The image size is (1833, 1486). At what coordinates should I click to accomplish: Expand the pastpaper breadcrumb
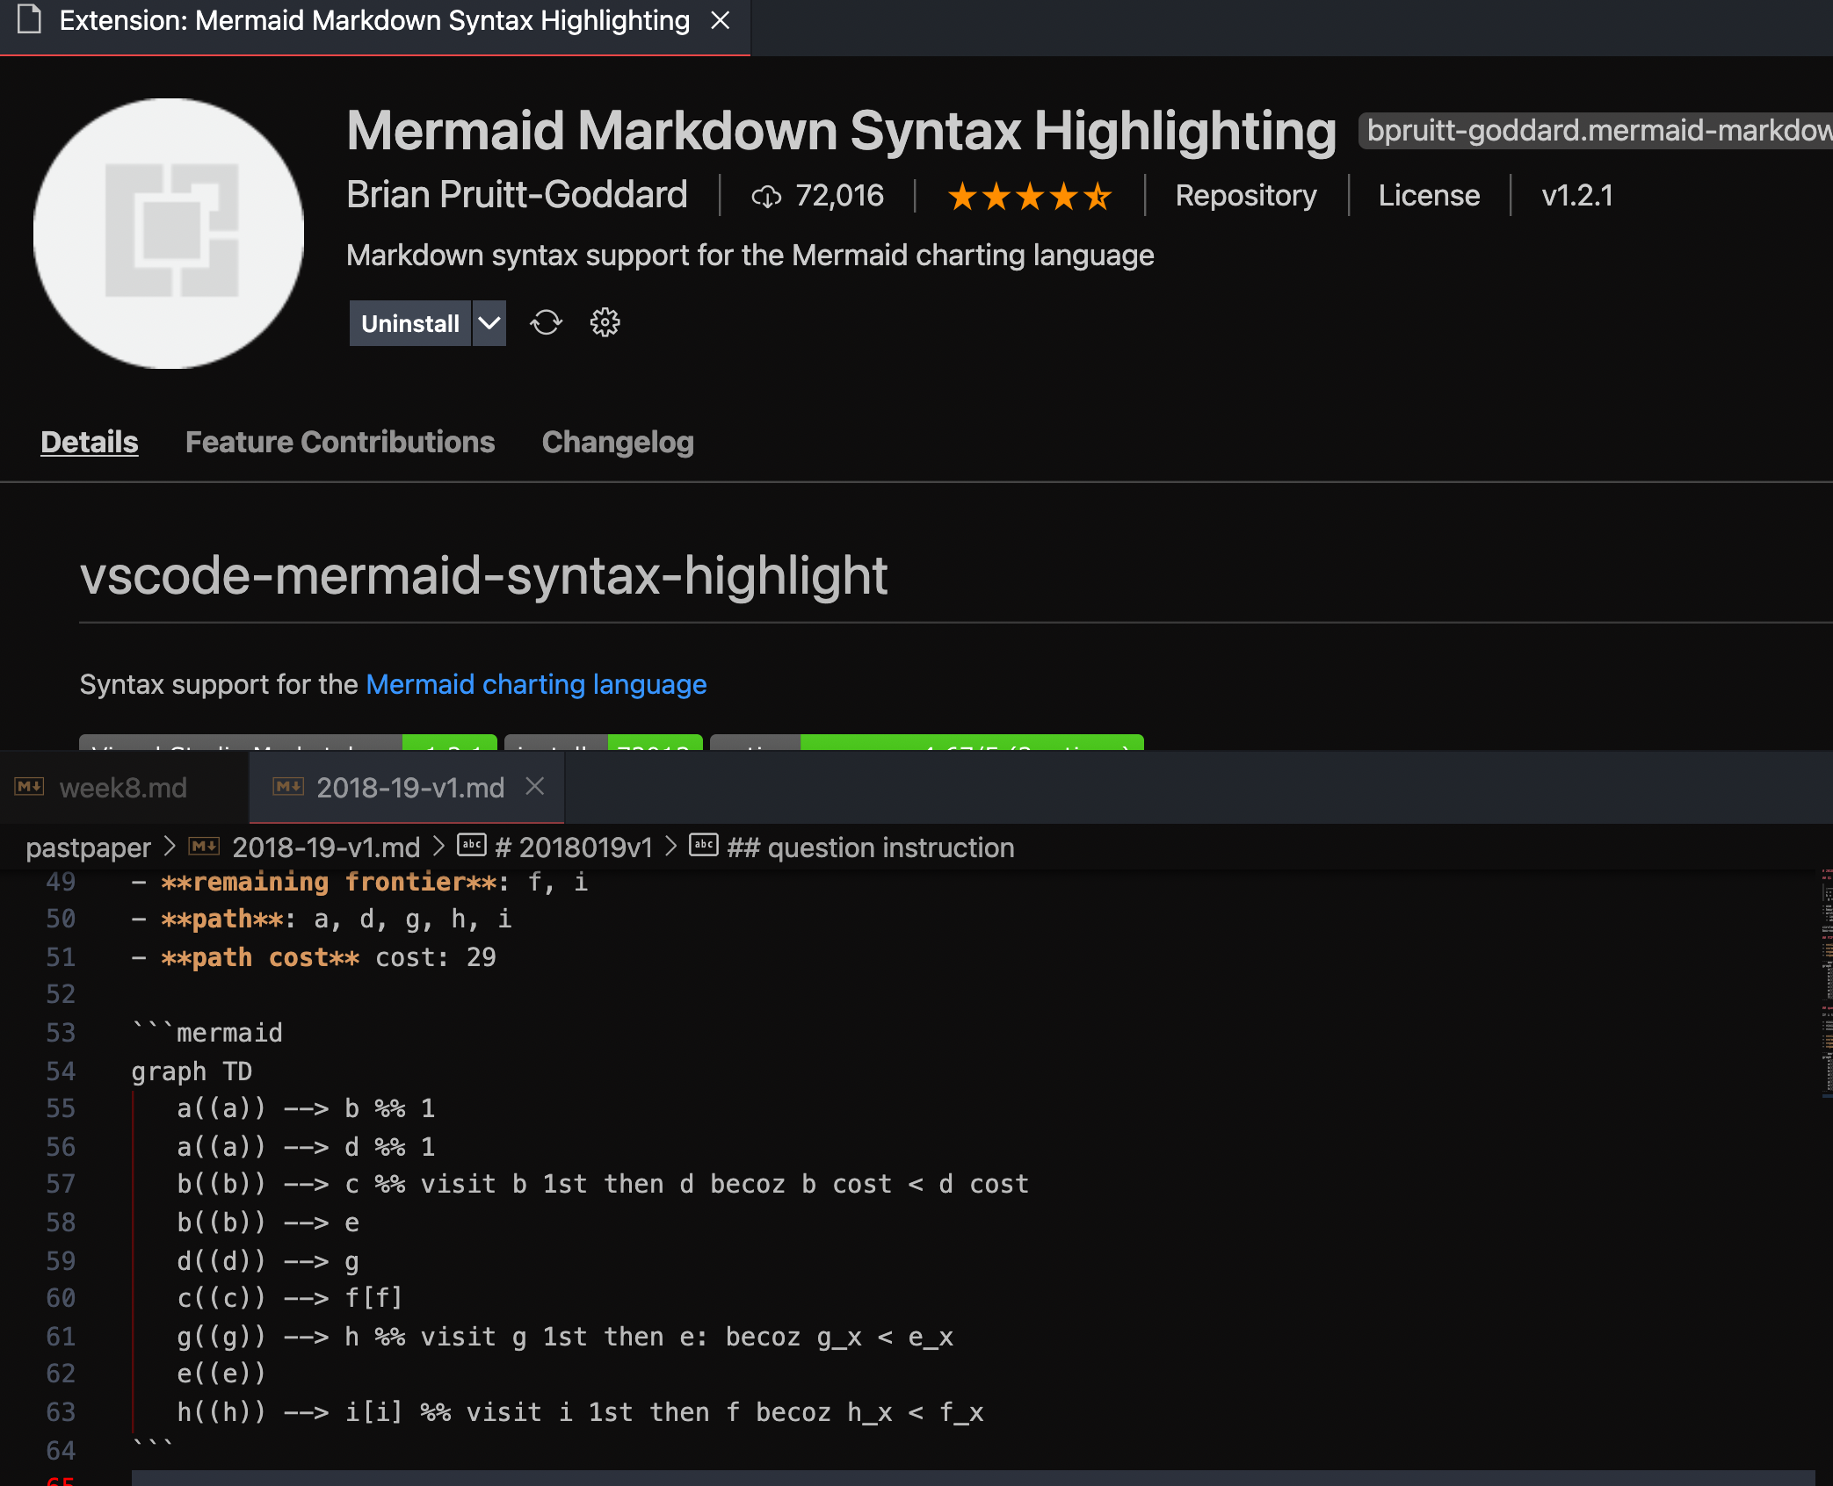(89, 846)
